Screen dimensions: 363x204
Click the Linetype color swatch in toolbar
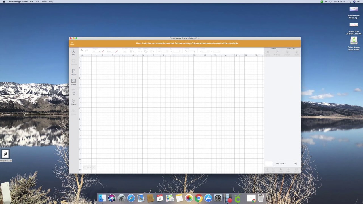[103, 51]
